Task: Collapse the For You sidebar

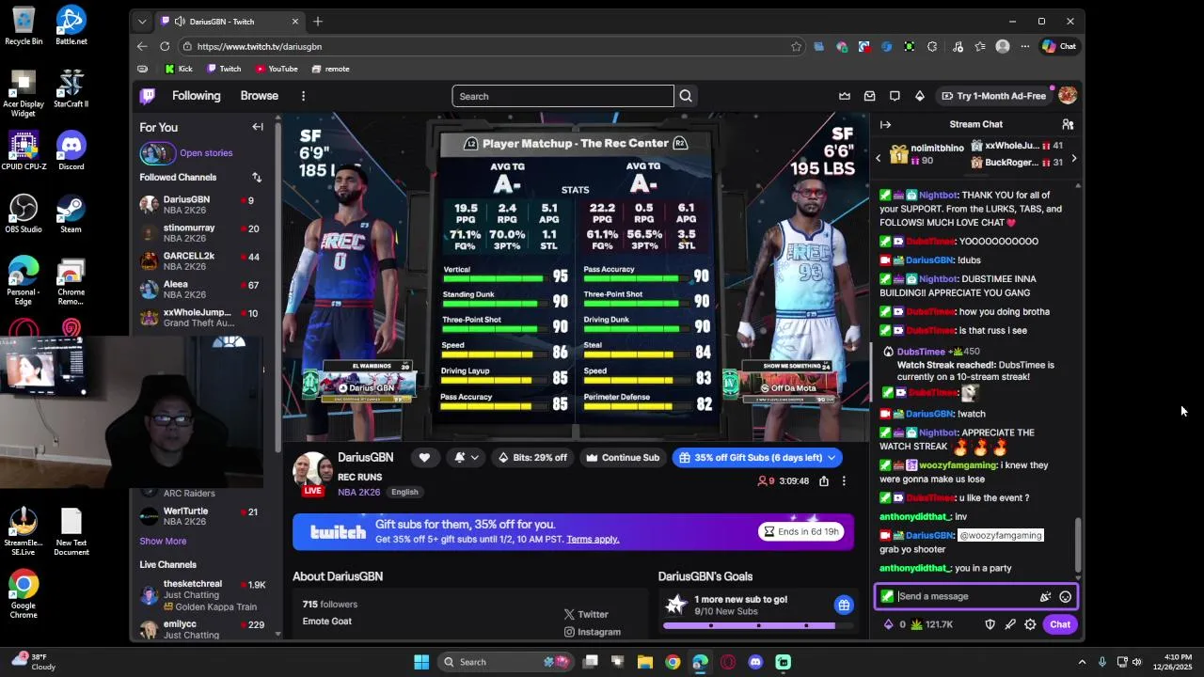Action: point(258,127)
